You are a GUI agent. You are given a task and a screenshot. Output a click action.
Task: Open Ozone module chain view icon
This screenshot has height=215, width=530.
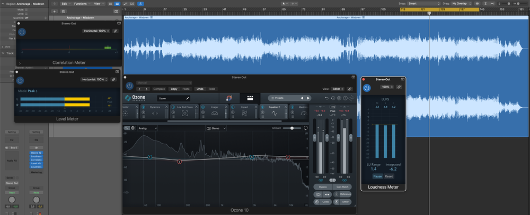(250, 98)
